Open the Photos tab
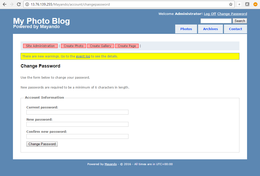 [x=186, y=29]
